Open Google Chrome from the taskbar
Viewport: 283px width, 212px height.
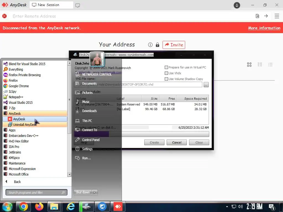tap(23, 206)
